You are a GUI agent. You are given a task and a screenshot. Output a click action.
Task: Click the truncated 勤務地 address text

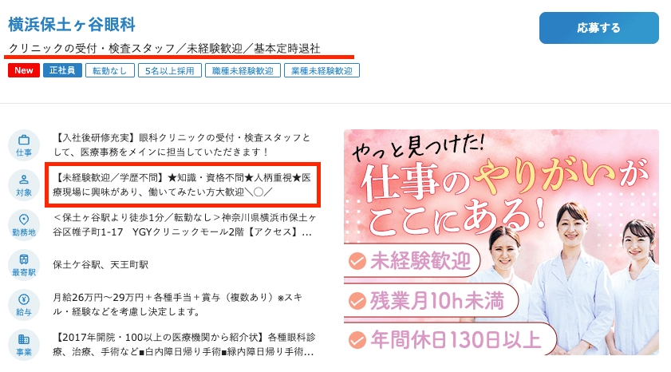[x=184, y=225]
